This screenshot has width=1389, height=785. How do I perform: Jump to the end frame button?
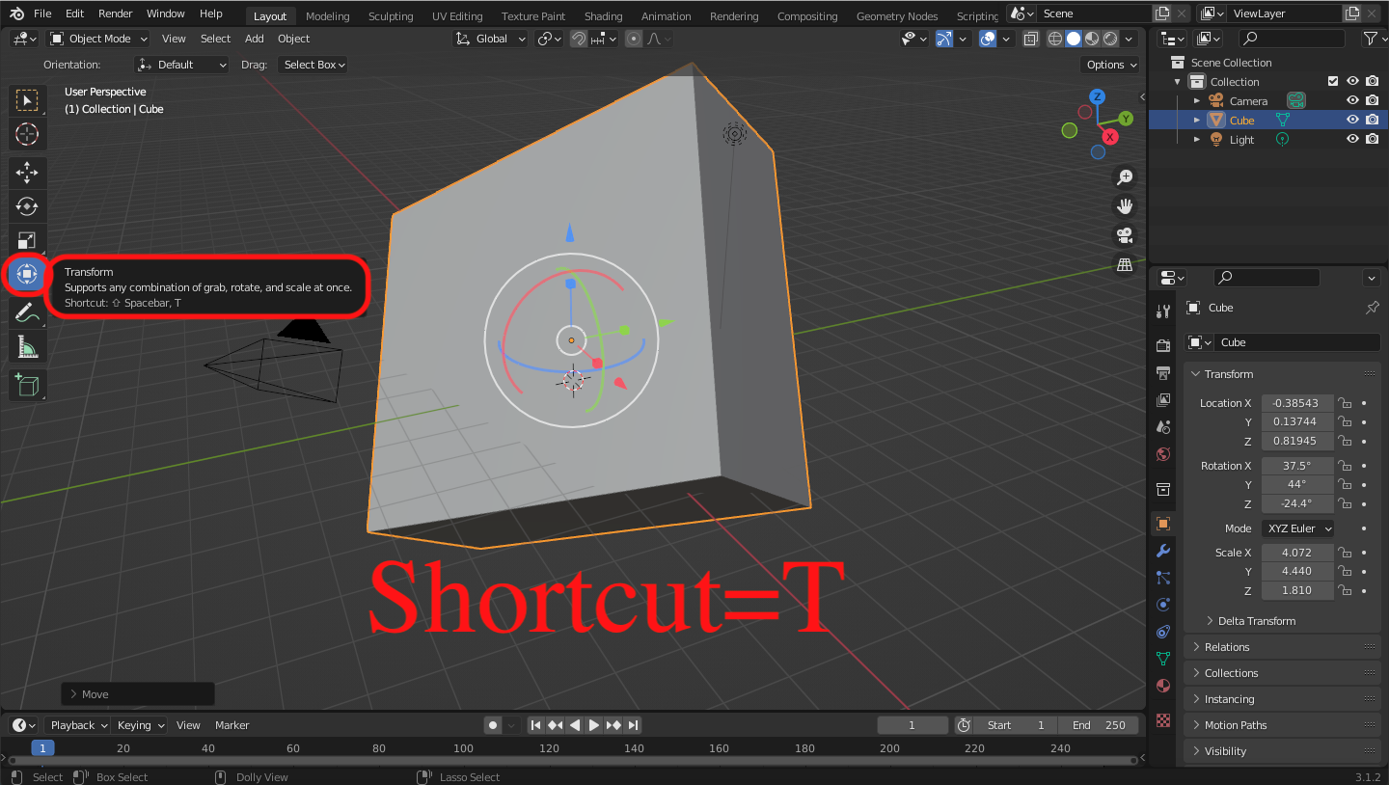click(633, 725)
